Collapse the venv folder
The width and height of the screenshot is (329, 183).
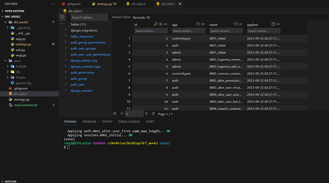5,61
